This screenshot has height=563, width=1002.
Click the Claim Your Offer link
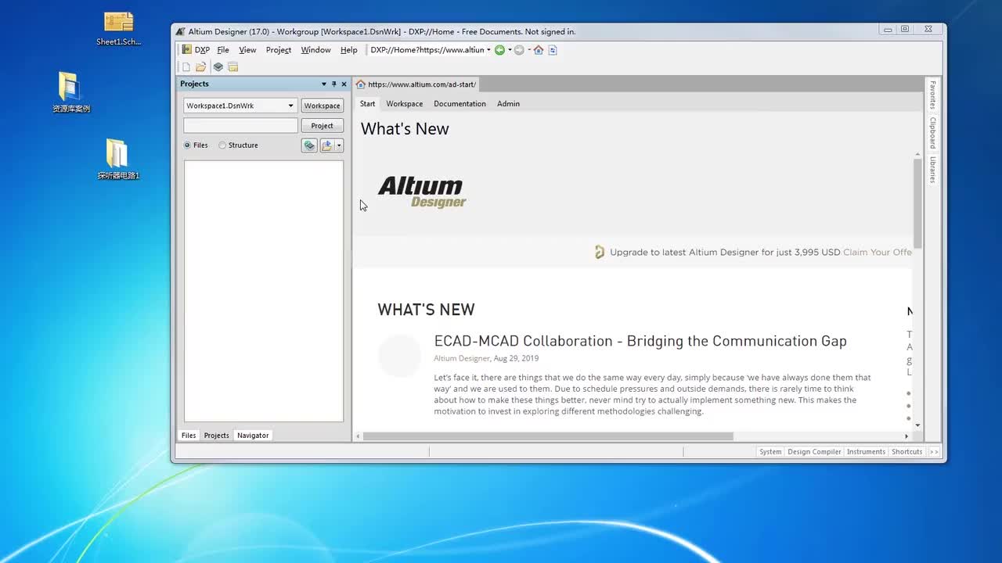tap(878, 253)
